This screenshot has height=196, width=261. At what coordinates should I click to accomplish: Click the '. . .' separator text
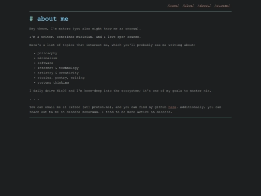(34, 99)
